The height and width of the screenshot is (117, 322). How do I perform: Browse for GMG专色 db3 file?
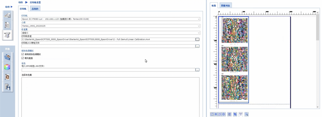point(197,70)
